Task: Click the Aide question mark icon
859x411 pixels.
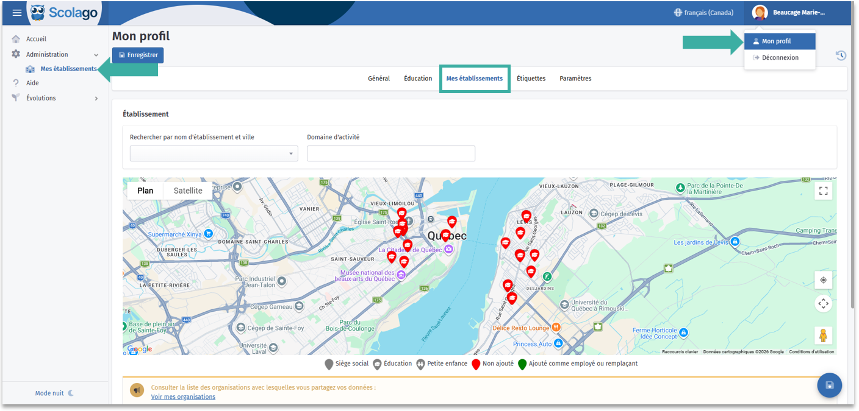Action: pos(16,83)
